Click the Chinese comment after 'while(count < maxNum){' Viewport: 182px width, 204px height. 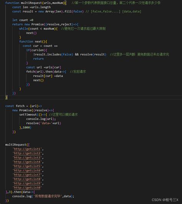83,29
